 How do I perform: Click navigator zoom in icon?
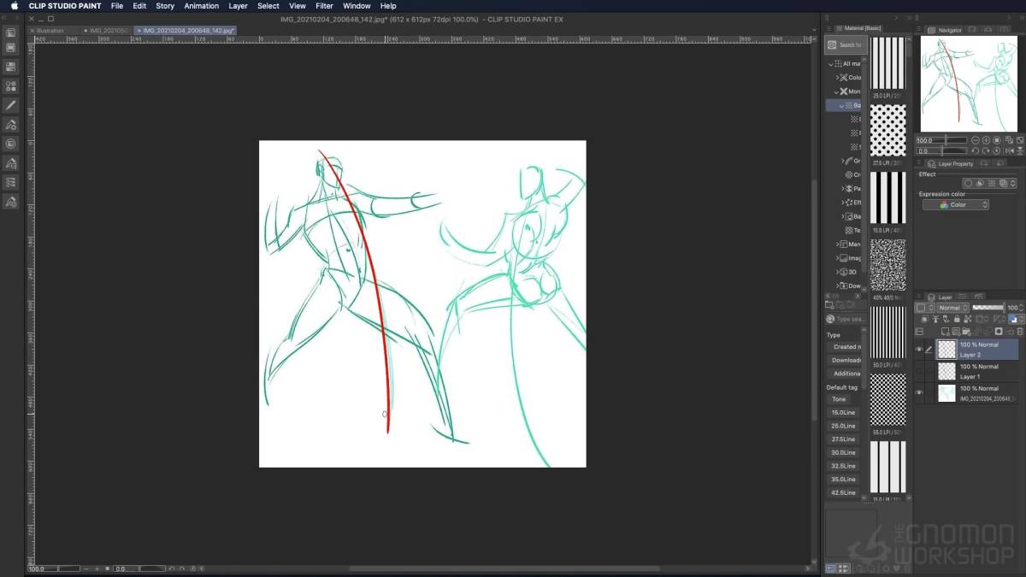986,140
